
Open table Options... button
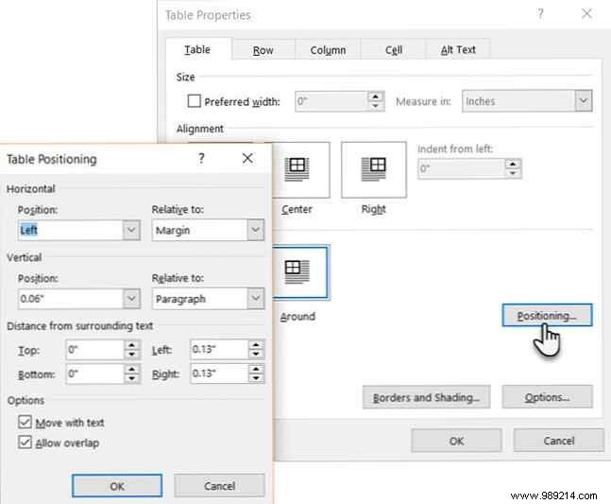point(547,397)
